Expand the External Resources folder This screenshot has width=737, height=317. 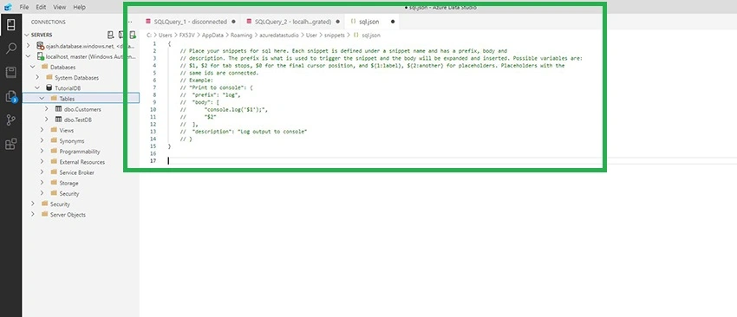pyautogui.click(x=42, y=162)
